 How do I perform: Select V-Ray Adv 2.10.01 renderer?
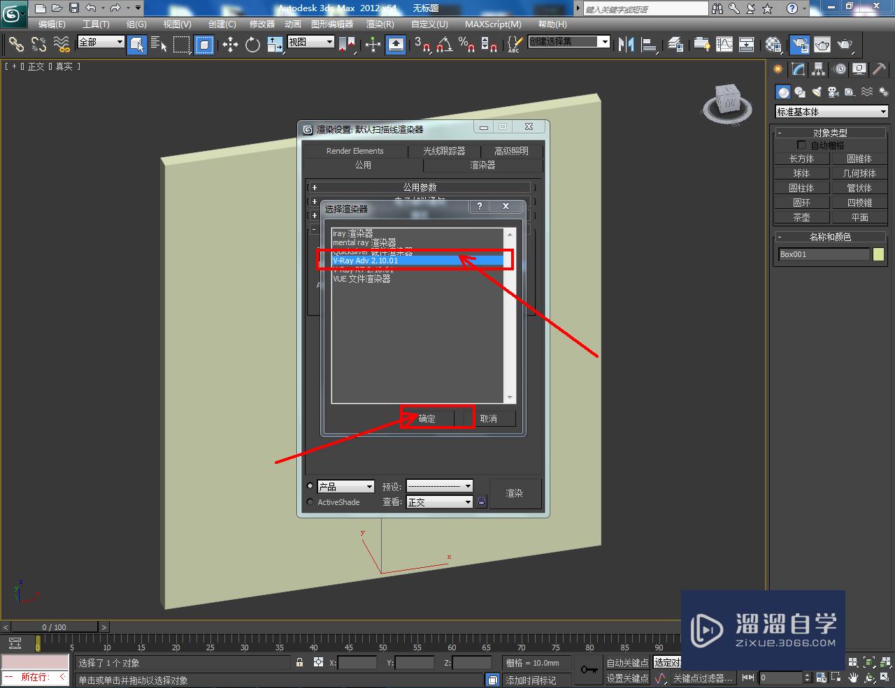pyautogui.click(x=417, y=261)
